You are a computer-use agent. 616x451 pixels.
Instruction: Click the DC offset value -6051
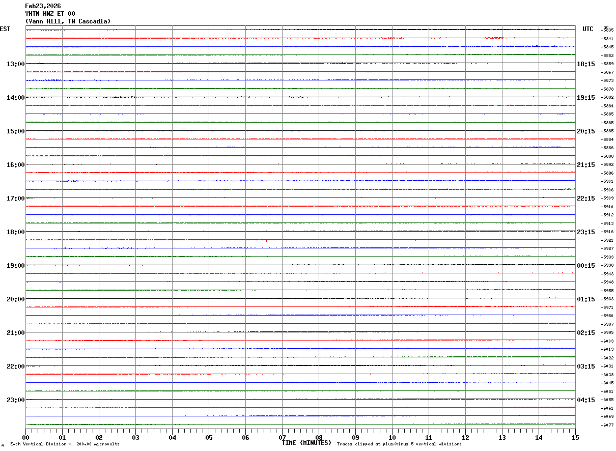click(x=607, y=391)
